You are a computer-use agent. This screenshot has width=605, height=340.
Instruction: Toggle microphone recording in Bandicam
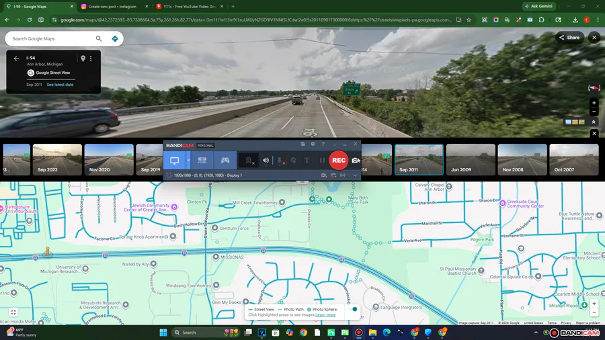click(x=280, y=161)
